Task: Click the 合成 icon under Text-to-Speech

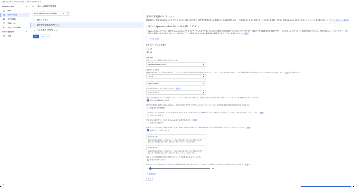Action: pyautogui.click(x=4, y=36)
